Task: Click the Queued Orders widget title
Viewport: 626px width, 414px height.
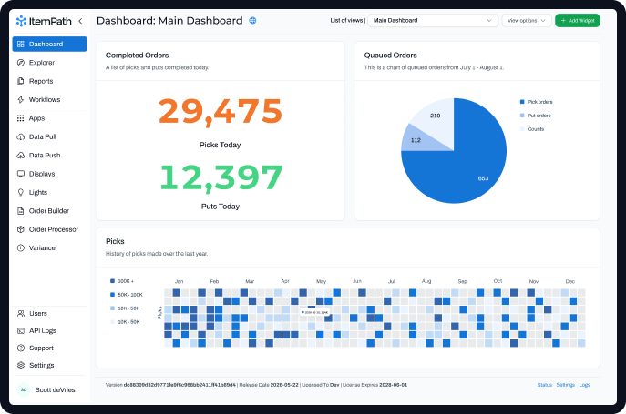Action: click(x=390, y=55)
